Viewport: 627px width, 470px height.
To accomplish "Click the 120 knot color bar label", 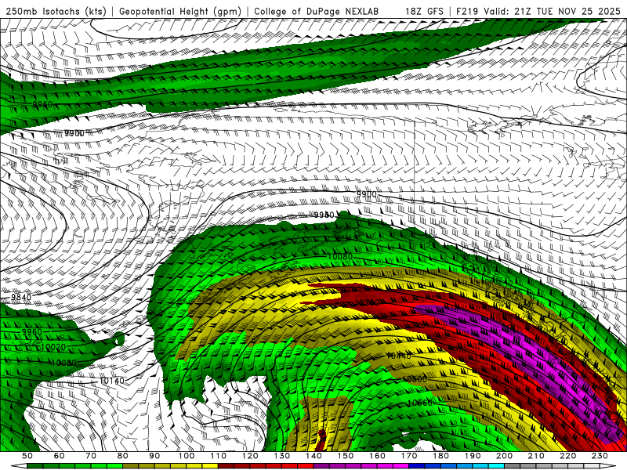I will pyautogui.click(x=250, y=456).
